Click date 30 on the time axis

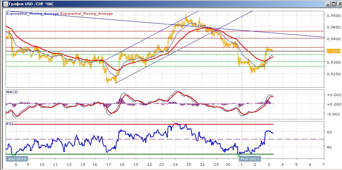coord(228,165)
